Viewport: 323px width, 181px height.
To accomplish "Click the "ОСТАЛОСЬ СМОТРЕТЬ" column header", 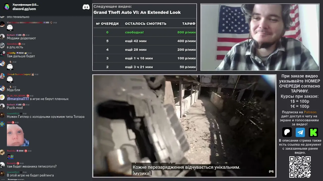I will coord(146,24).
